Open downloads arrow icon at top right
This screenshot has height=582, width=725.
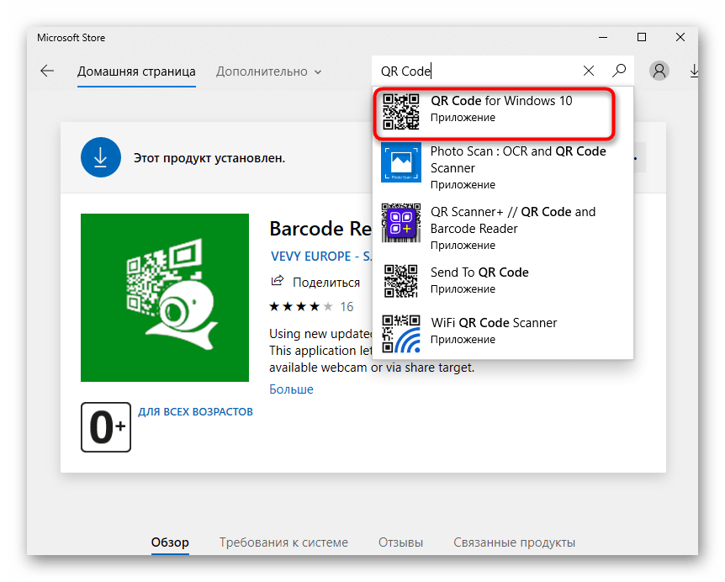tap(694, 71)
